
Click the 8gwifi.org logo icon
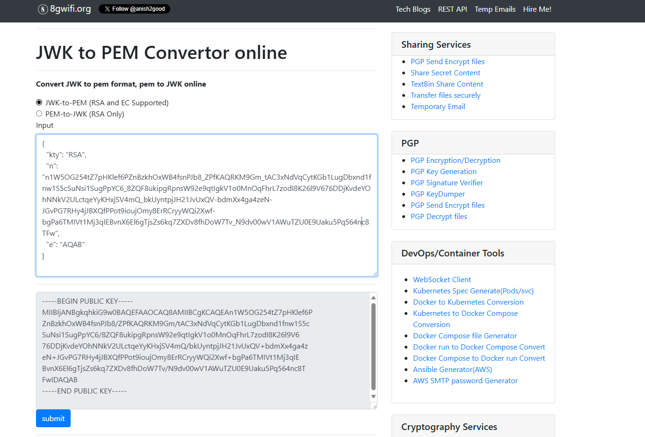pyautogui.click(x=43, y=9)
